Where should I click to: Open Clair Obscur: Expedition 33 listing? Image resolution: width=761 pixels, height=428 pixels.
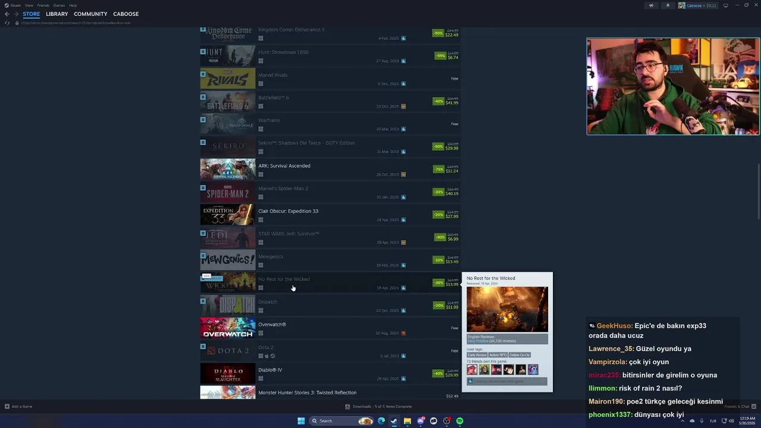[x=330, y=215]
